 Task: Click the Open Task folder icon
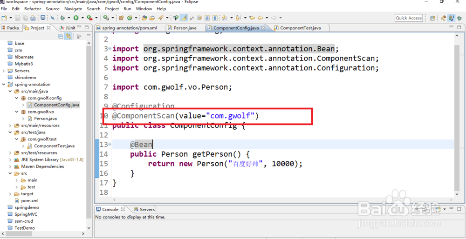tap(152, 18)
